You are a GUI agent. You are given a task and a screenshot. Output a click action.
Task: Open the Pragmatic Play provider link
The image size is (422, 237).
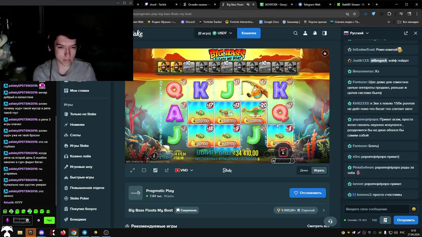pos(160,191)
